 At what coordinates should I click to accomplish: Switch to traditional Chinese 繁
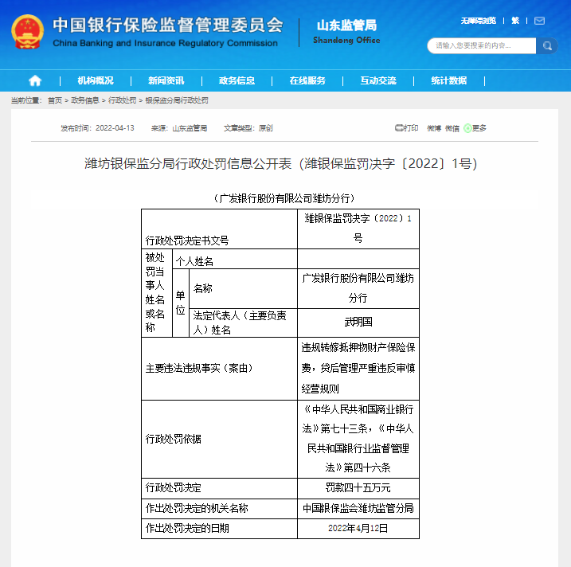point(515,21)
